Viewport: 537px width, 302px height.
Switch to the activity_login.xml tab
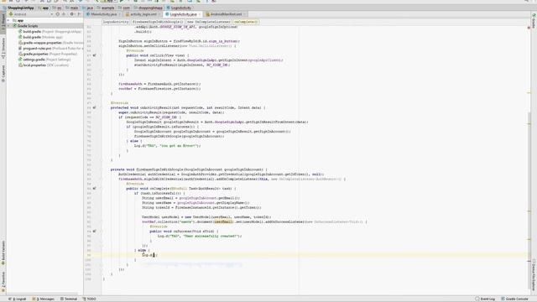[x=143, y=14]
